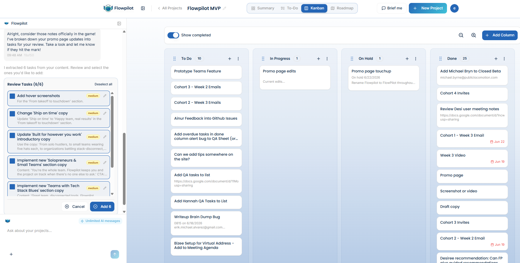Click Deselect all in Review Tasks
520x263 pixels.
coord(103,84)
